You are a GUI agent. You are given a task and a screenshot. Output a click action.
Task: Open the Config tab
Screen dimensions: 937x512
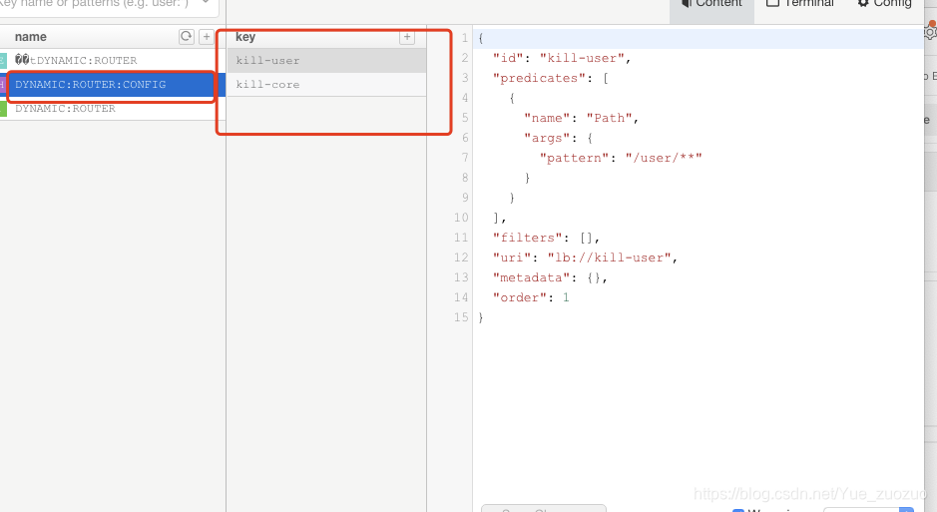click(884, 5)
